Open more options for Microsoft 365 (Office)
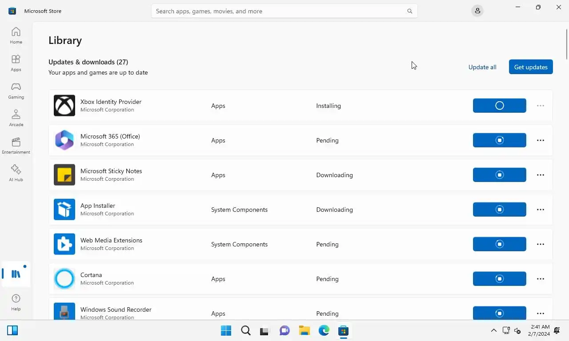 click(541, 140)
